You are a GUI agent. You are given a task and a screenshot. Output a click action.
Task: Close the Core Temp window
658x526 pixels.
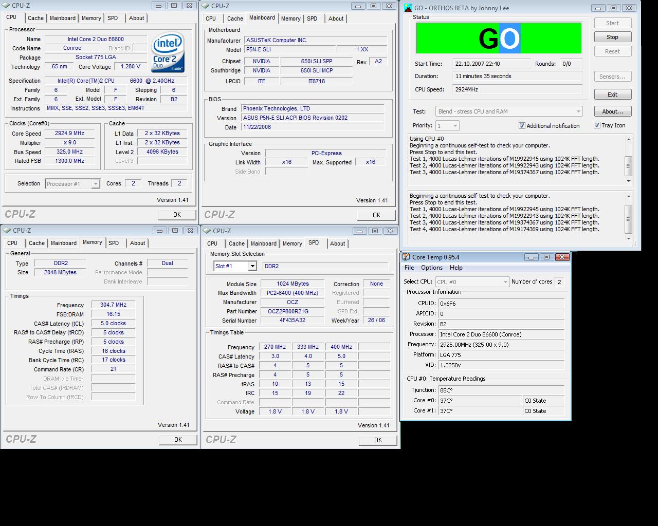pos(562,257)
